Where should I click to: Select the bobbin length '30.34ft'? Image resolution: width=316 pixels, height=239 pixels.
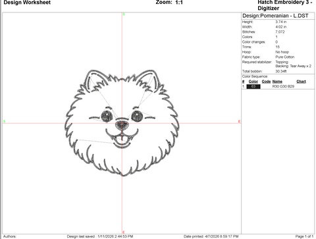pos(281,71)
